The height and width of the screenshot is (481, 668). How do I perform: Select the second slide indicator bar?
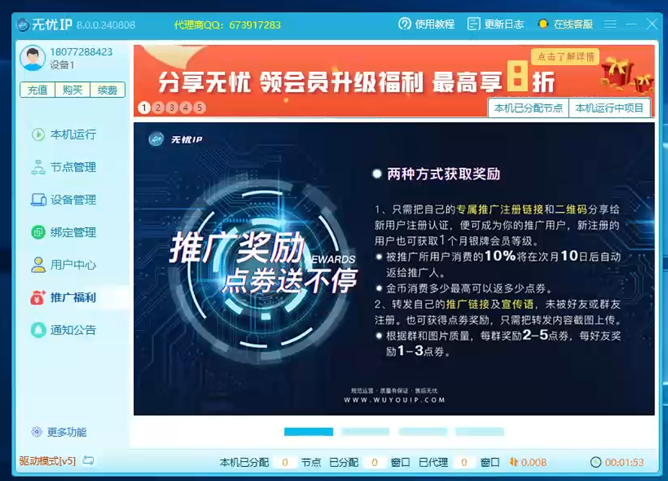[x=365, y=432]
